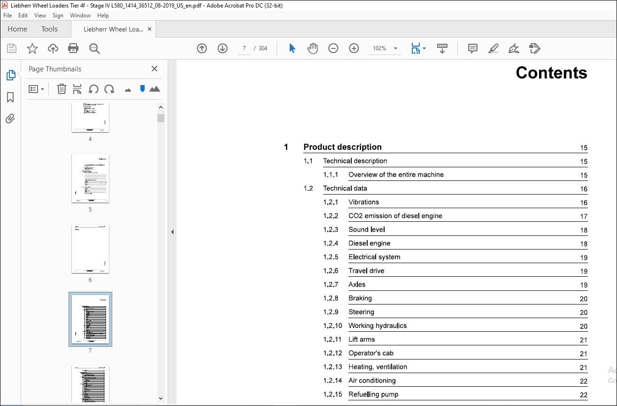Viewport: 617px width, 406px height.
Task: Click the thumbnails scroll up arrow
Action: pos(161,107)
